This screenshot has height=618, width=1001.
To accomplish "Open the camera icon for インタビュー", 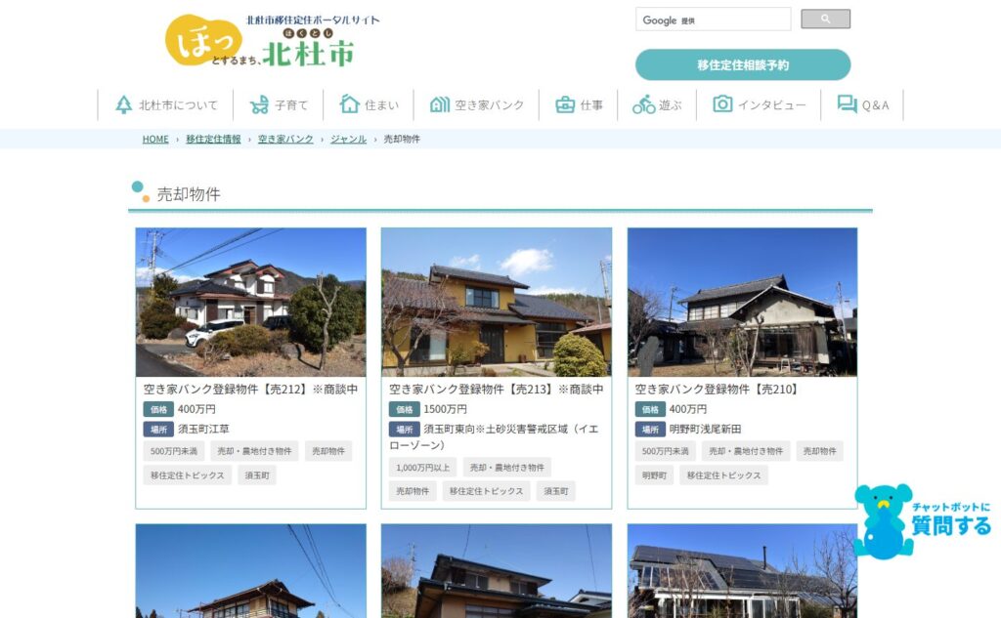I will click(722, 103).
